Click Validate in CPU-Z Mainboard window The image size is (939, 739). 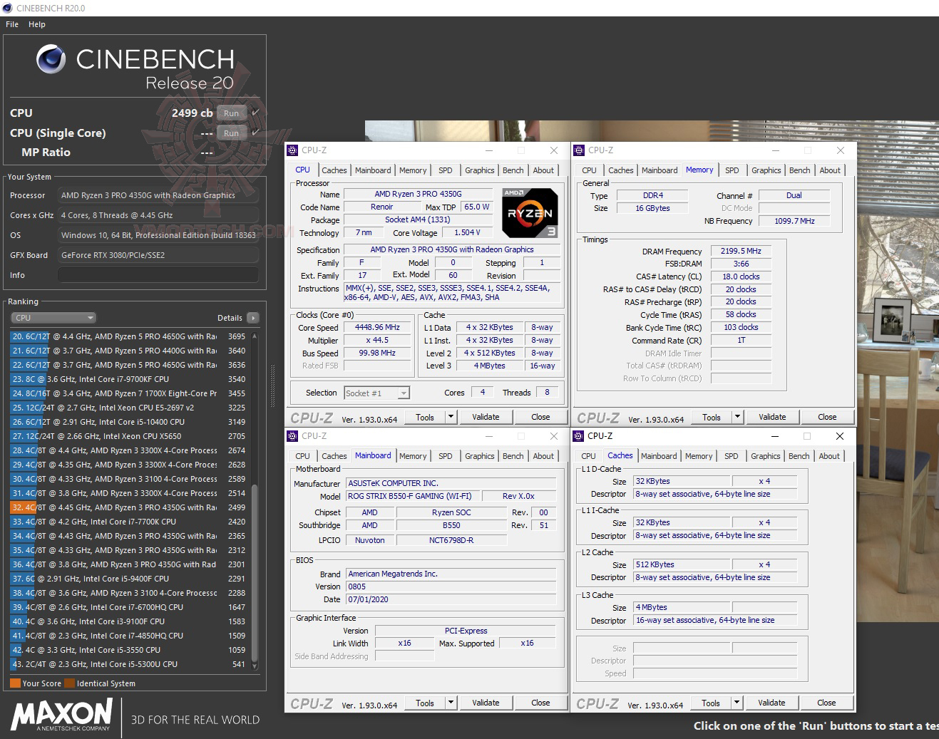[486, 703]
